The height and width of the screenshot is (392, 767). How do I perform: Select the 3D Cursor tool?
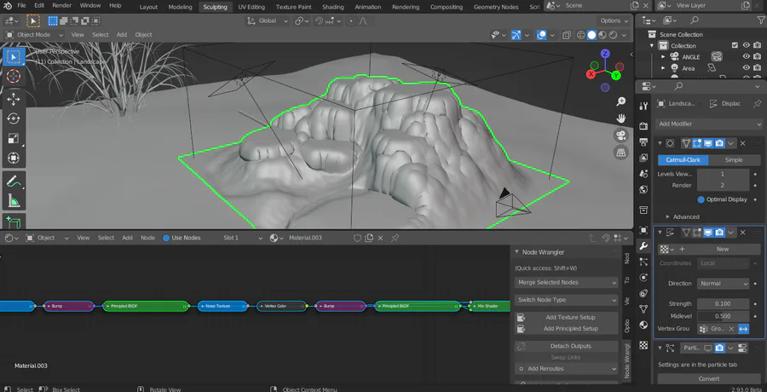14,77
